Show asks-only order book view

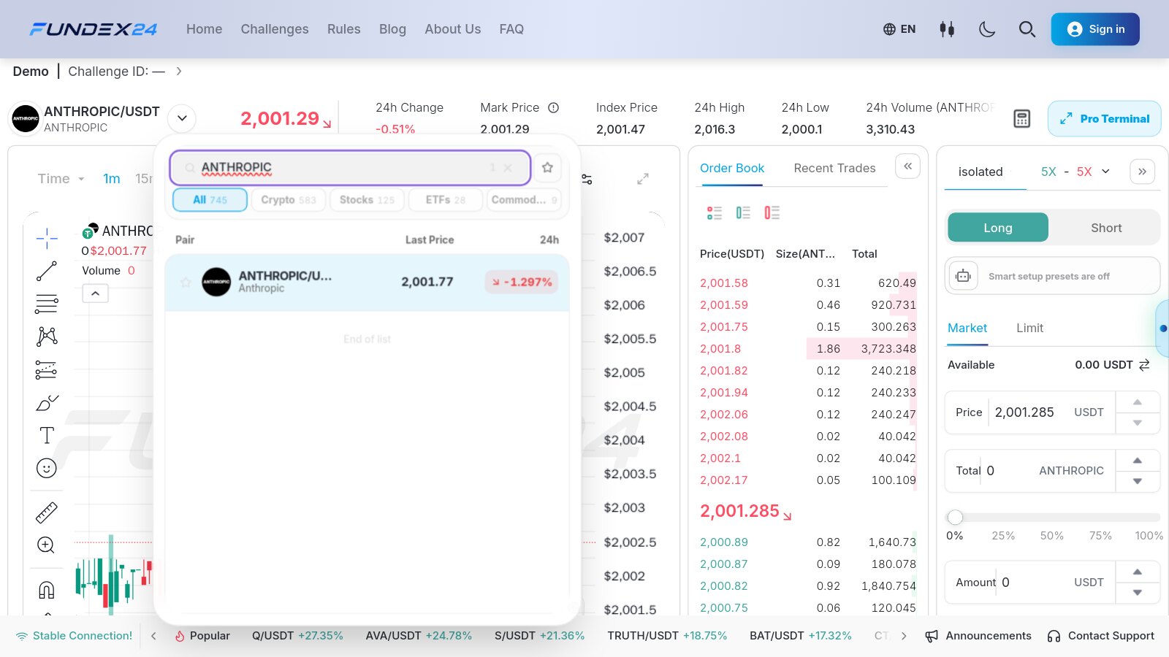pos(772,212)
